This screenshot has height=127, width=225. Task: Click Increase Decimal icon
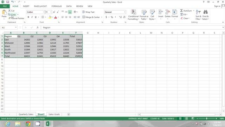[120, 17]
